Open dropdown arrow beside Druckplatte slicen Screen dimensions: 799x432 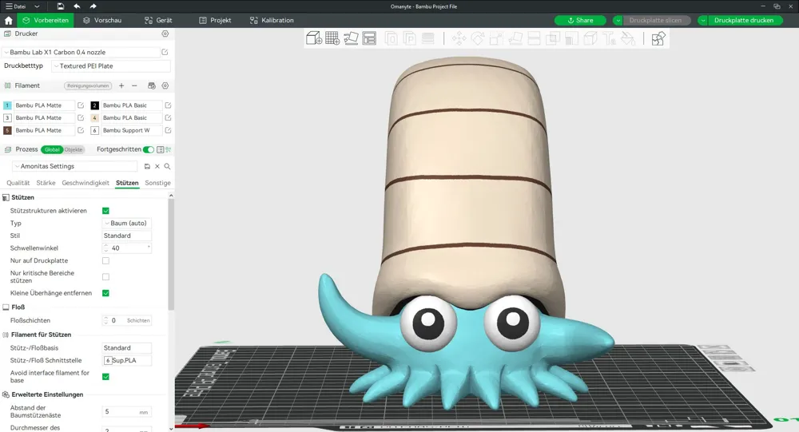pyautogui.click(x=618, y=21)
